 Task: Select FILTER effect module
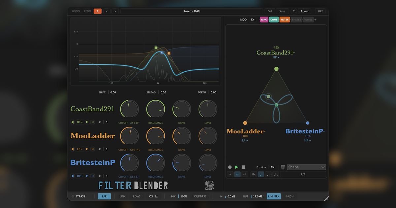point(285,20)
